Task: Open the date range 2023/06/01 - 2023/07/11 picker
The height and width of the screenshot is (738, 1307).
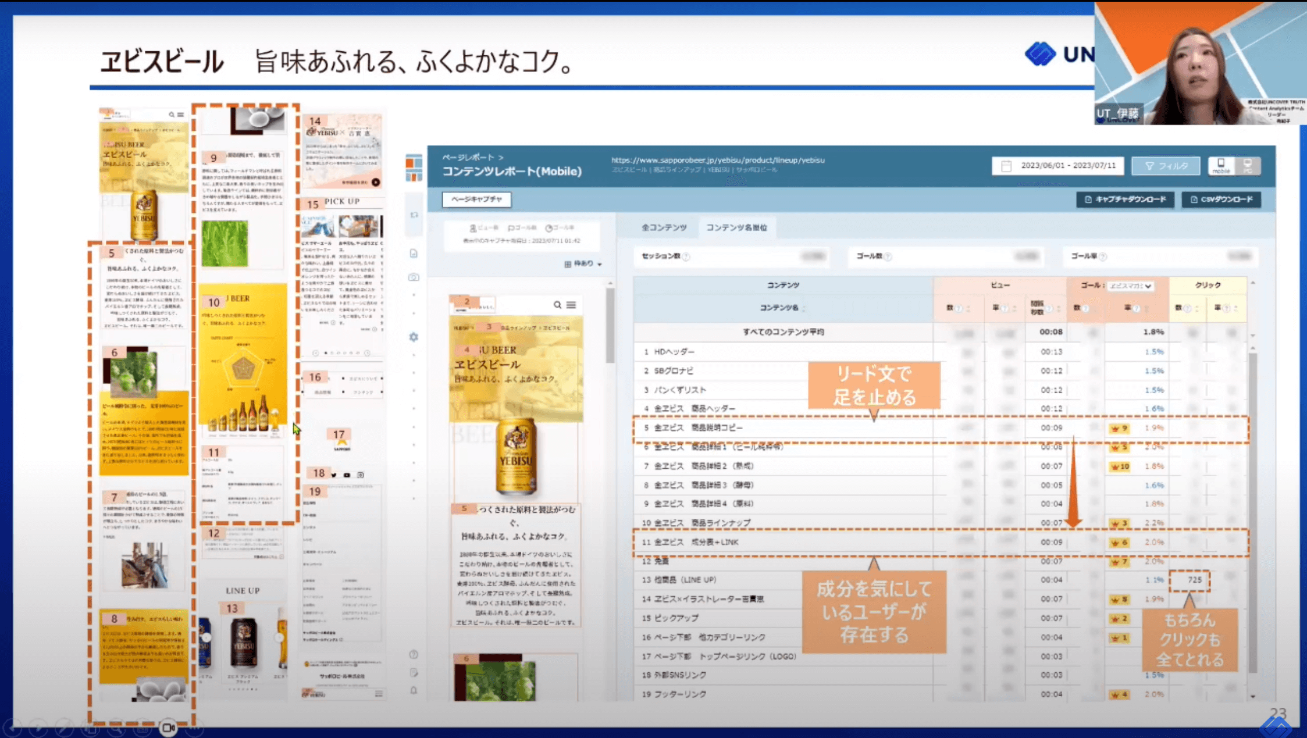Action: coord(1057,166)
